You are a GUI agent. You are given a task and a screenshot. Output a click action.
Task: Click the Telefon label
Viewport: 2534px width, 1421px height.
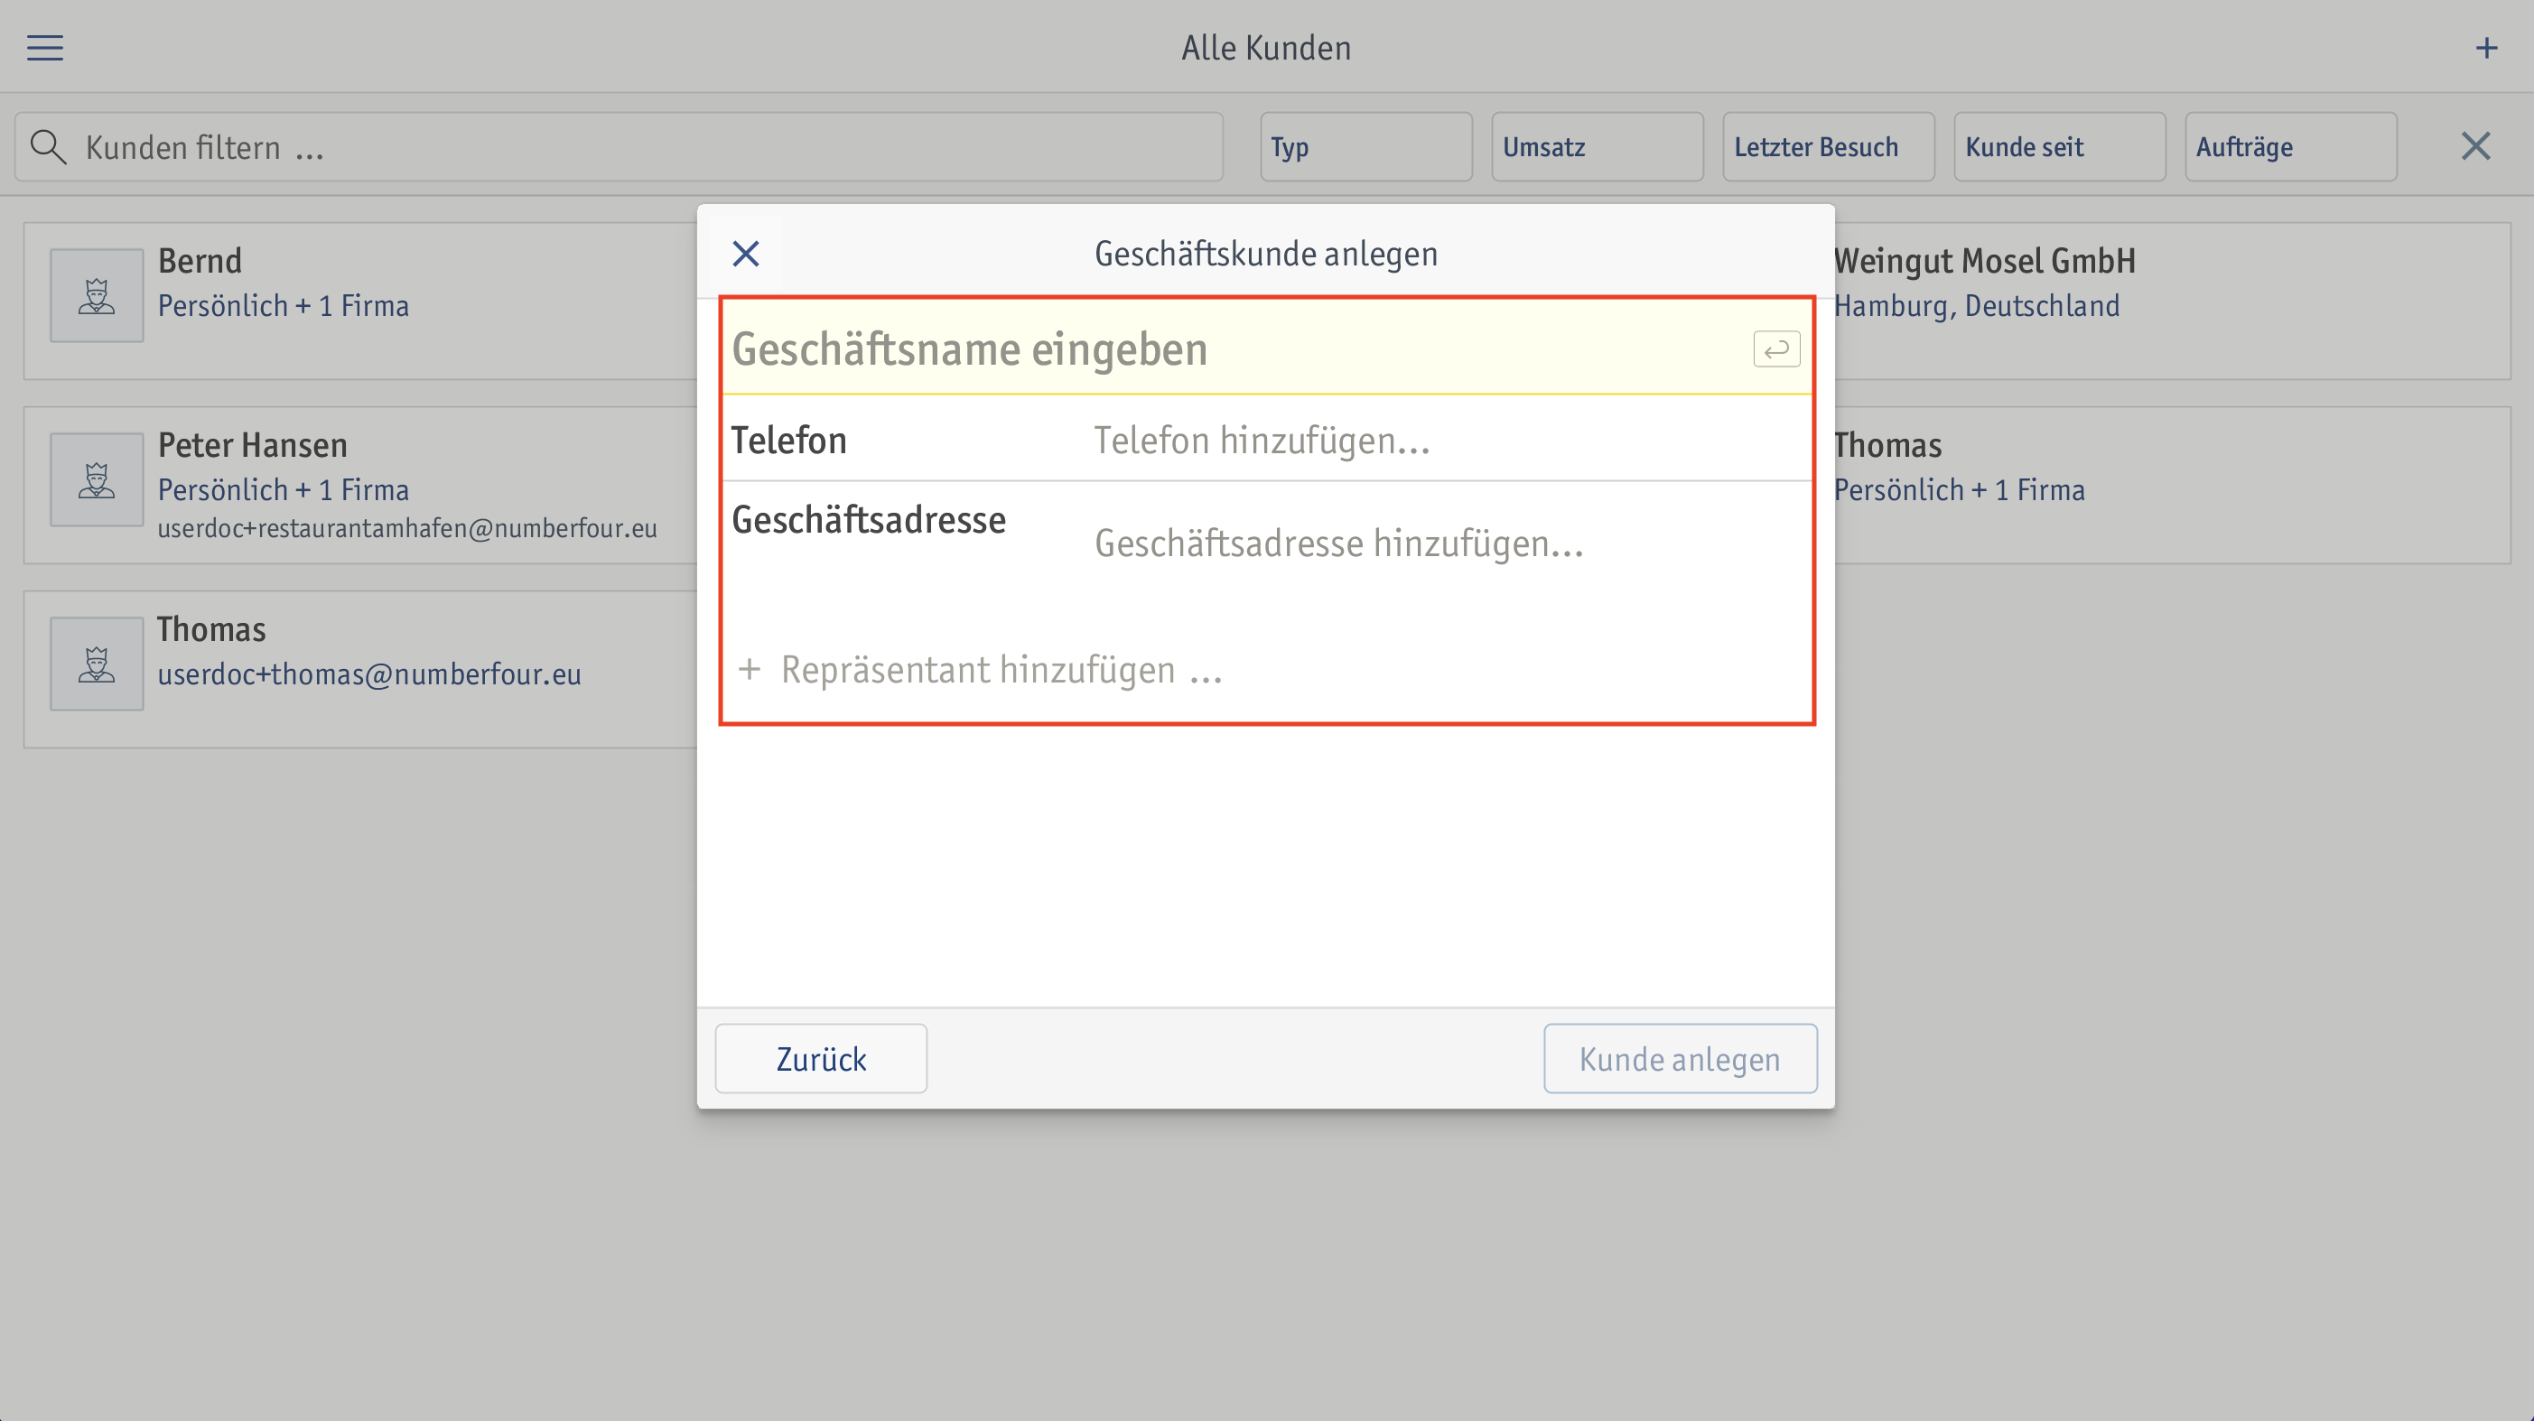click(789, 440)
